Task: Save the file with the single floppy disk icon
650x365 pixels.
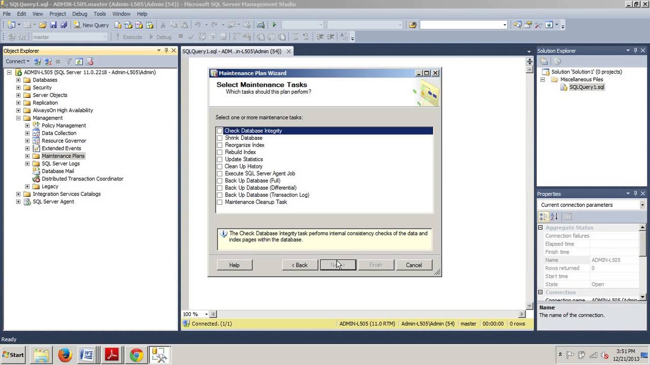Action: click(53, 25)
